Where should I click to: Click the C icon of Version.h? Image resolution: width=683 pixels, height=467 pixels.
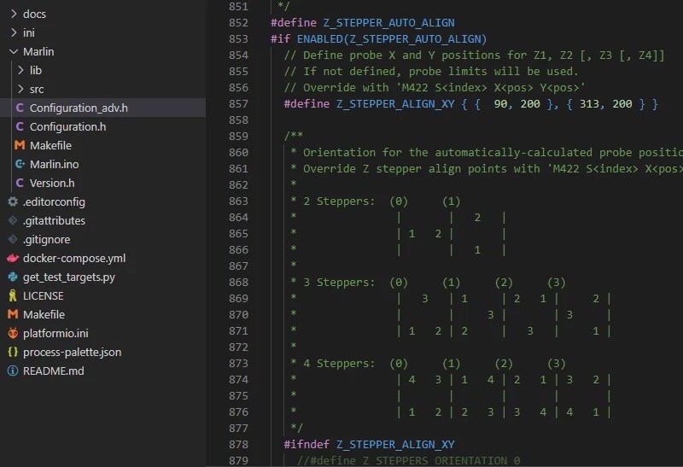pyautogui.click(x=20, y=183)
